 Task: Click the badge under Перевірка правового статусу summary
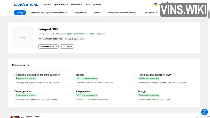coord(149,78)
